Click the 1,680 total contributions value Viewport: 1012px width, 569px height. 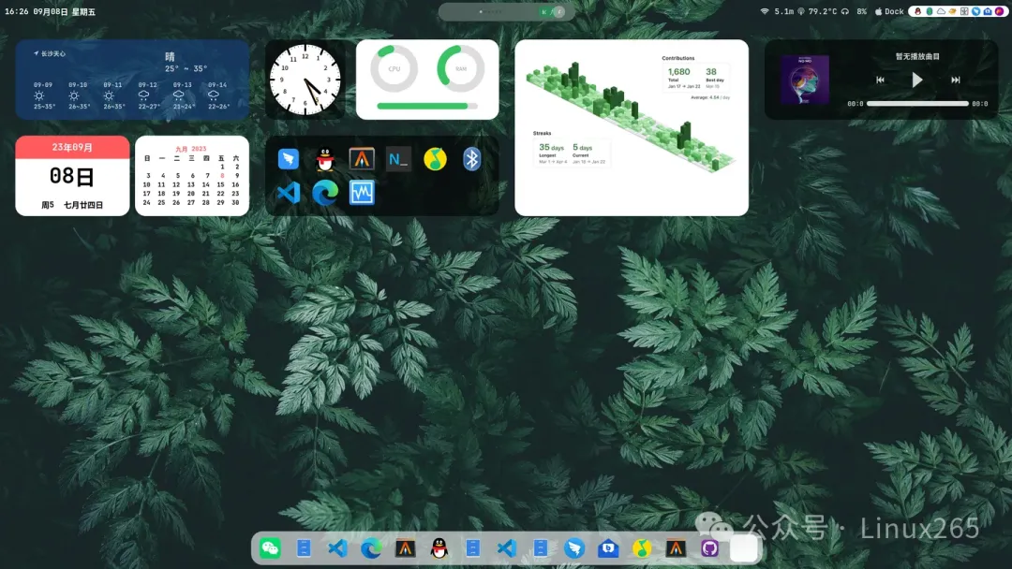tap(679, 71)
